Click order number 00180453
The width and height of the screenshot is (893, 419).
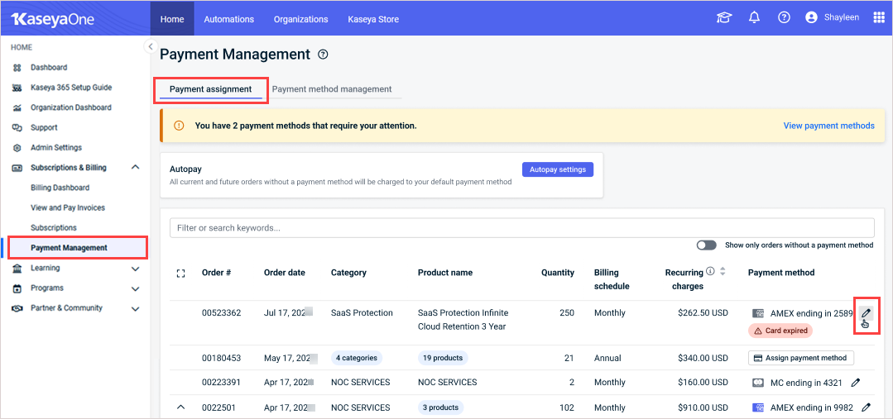tap(222, 358)
